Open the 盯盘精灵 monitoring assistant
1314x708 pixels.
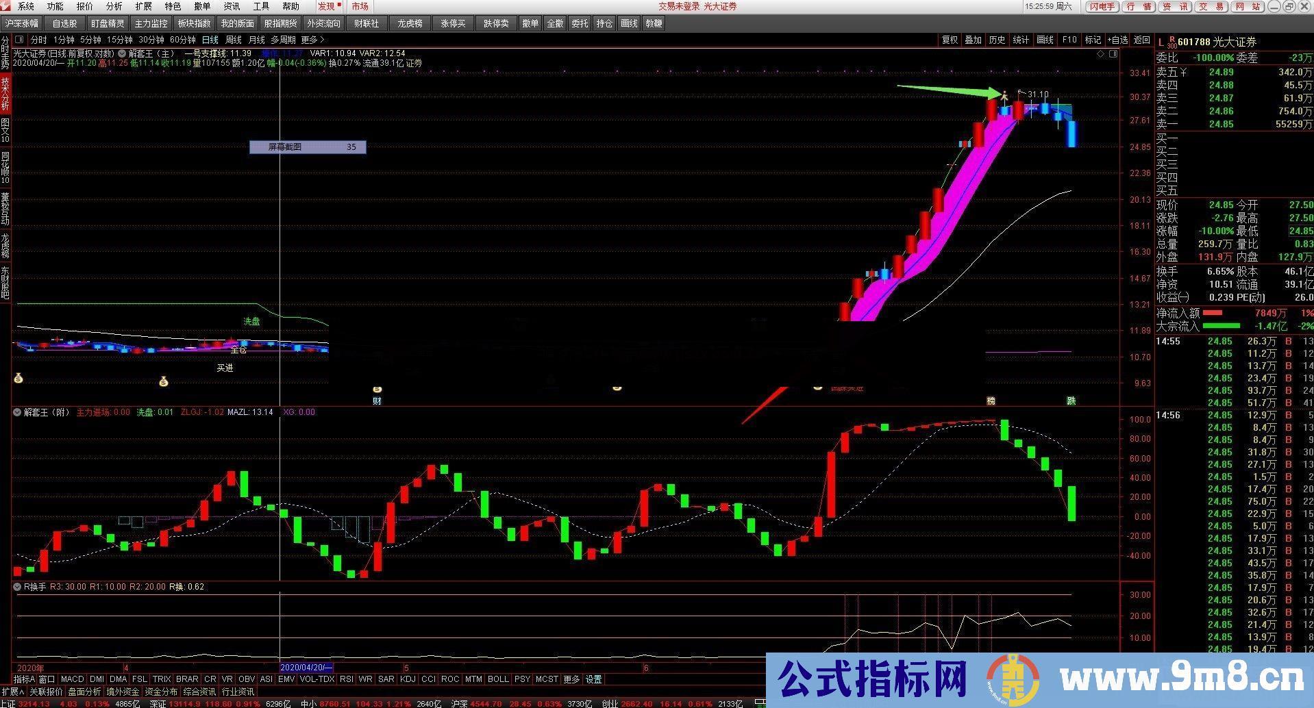[x=108, y=23]
